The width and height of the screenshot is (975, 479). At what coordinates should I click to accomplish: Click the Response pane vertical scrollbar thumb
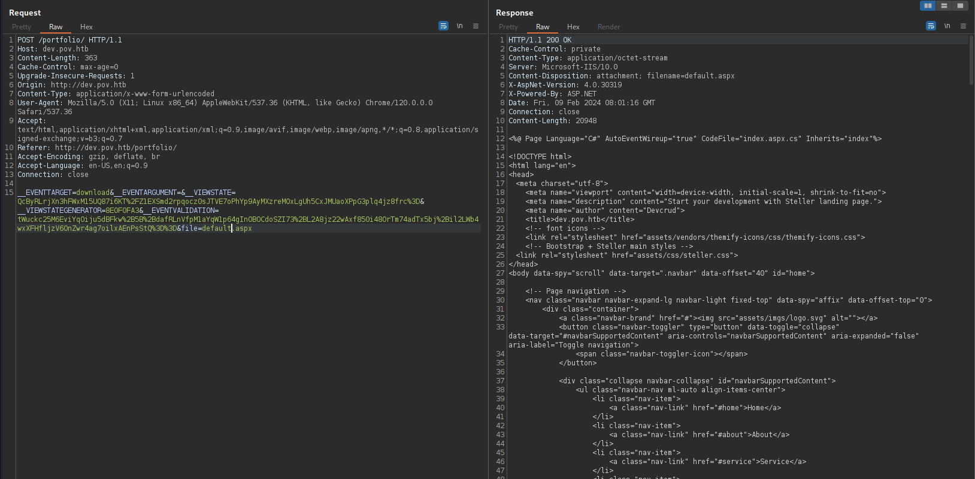[x=971, y=60]
